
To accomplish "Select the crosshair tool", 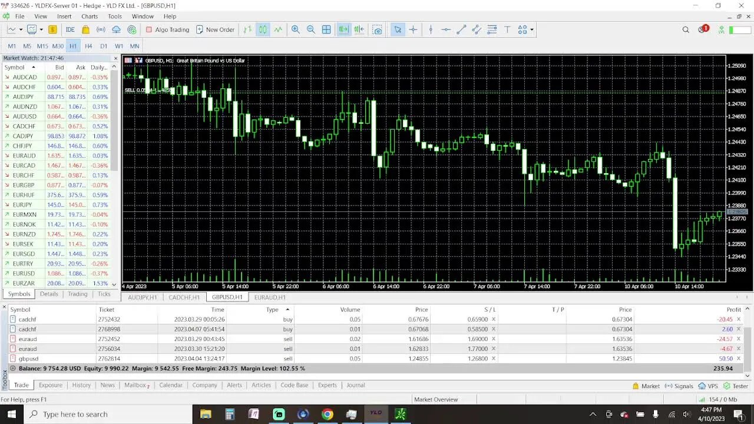I will click(x=414, y=29).
